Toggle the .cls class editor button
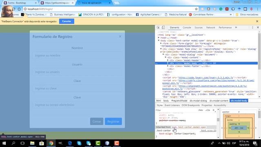Image resolution: width=261 pixels, height=147 pixels. coord(208,110)
